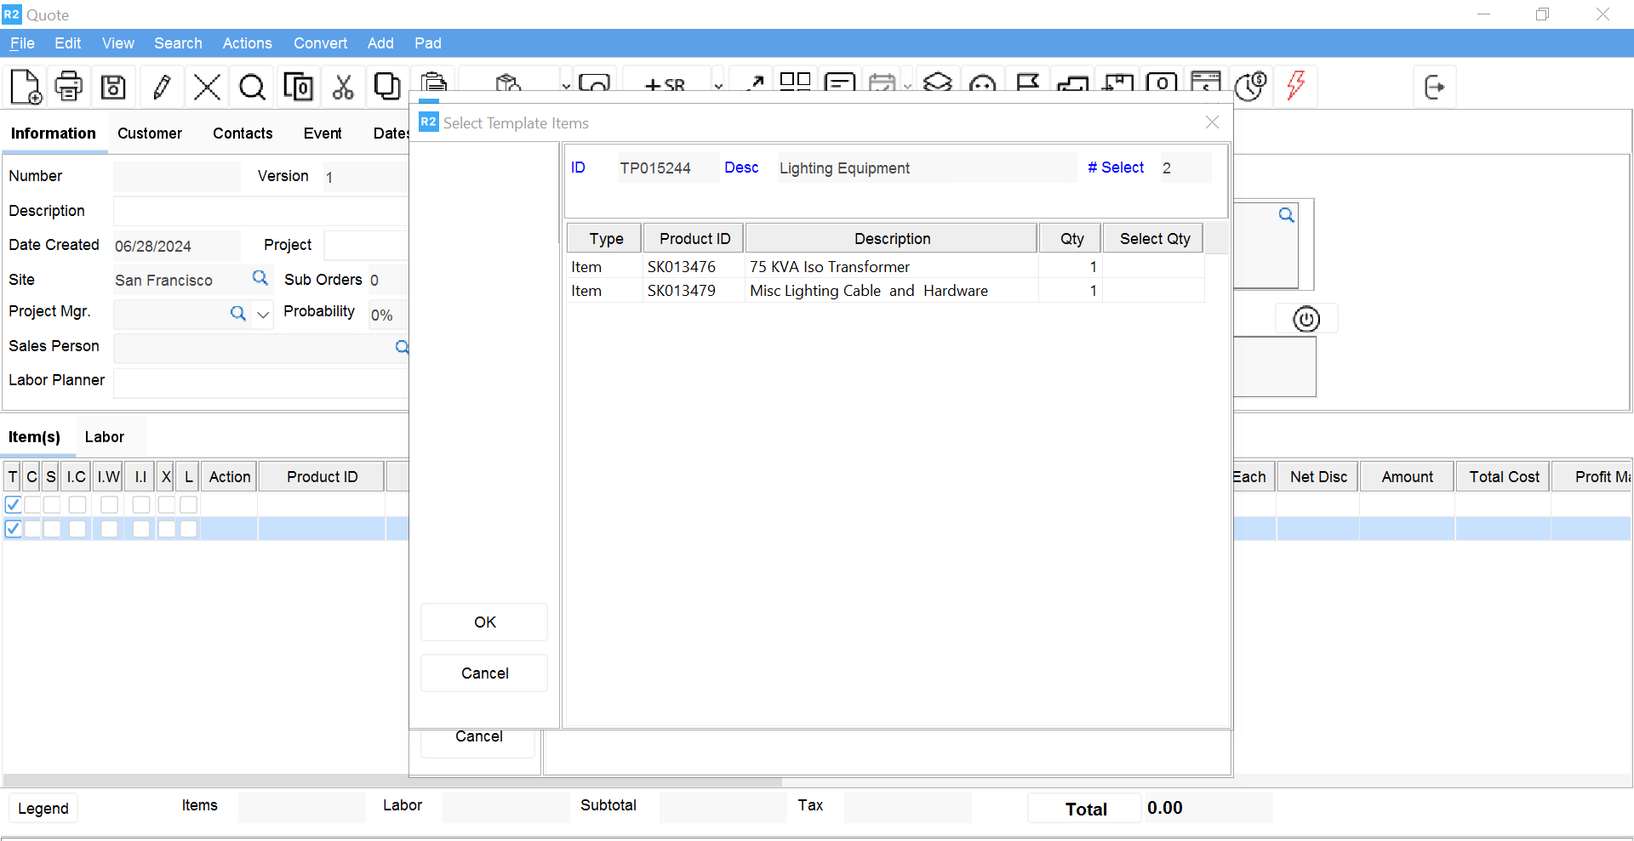Click the clock with dollar sign icon

[x=1250, y=86]
